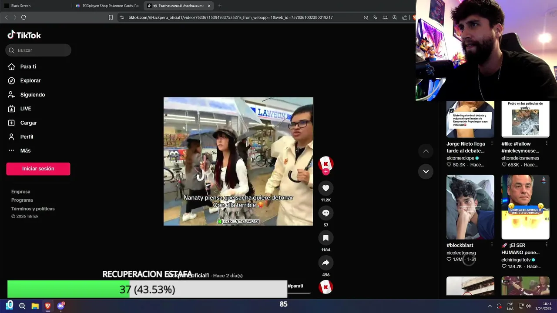
Task: Open the elcomerciope account link
Action: click(x=460, y=158)
